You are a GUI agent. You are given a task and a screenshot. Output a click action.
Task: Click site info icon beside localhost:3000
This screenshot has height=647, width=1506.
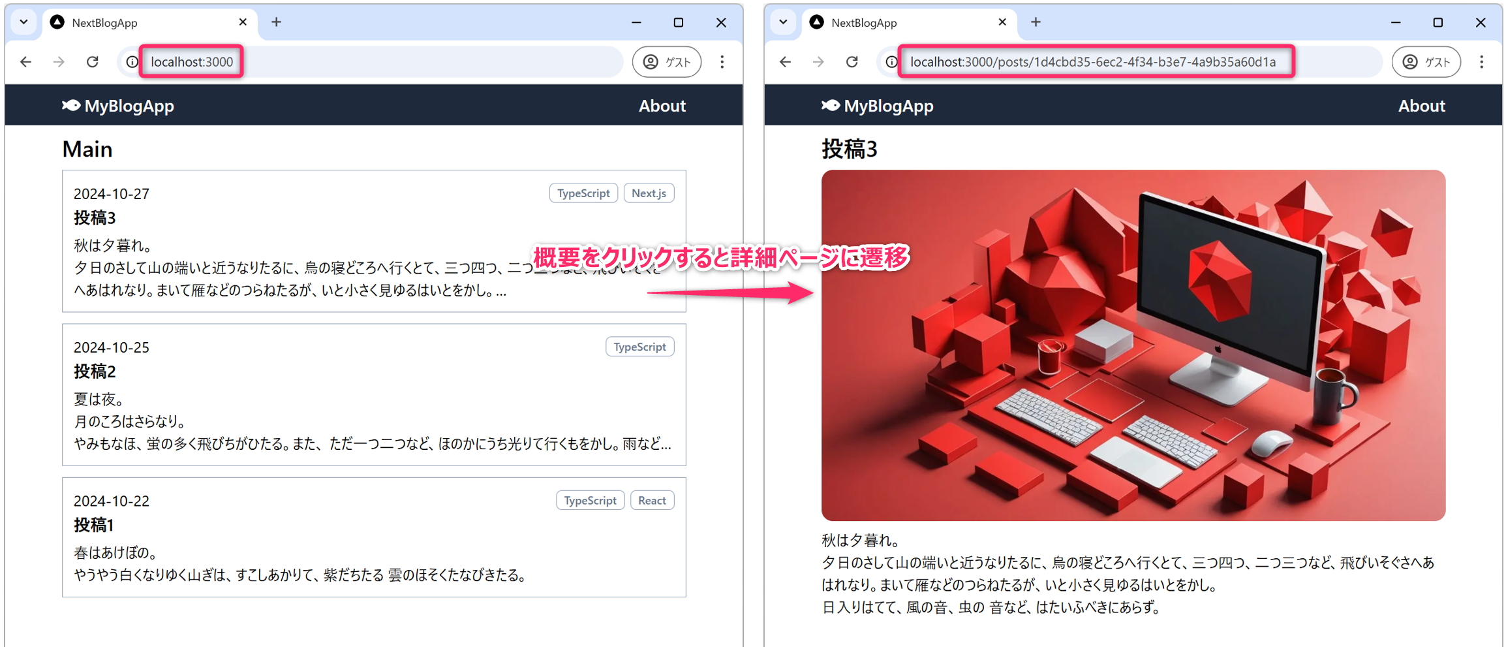(x=132, y=62)
